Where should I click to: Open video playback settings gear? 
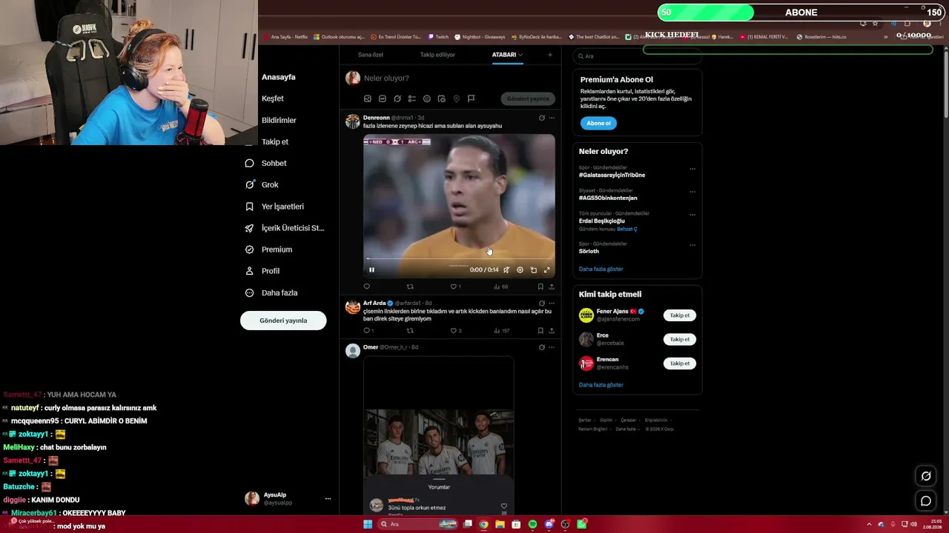pyautogui.click(x=520, y=270)
